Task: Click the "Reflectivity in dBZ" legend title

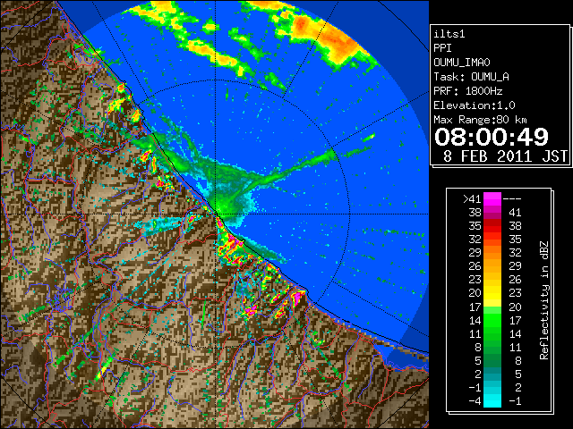Action: (x=544, y=300)
